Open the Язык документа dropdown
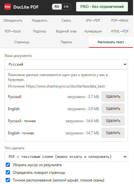This screenshot has height=184, width=134. (x=66, y=64)
